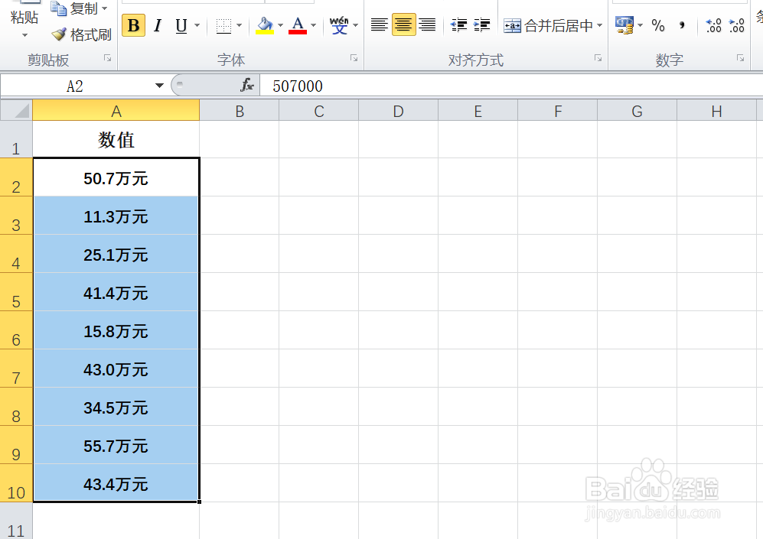Toggle Bold formatting button
This screenshot has width=763, height=539.
pyautogui.click(x=133, y=25)
